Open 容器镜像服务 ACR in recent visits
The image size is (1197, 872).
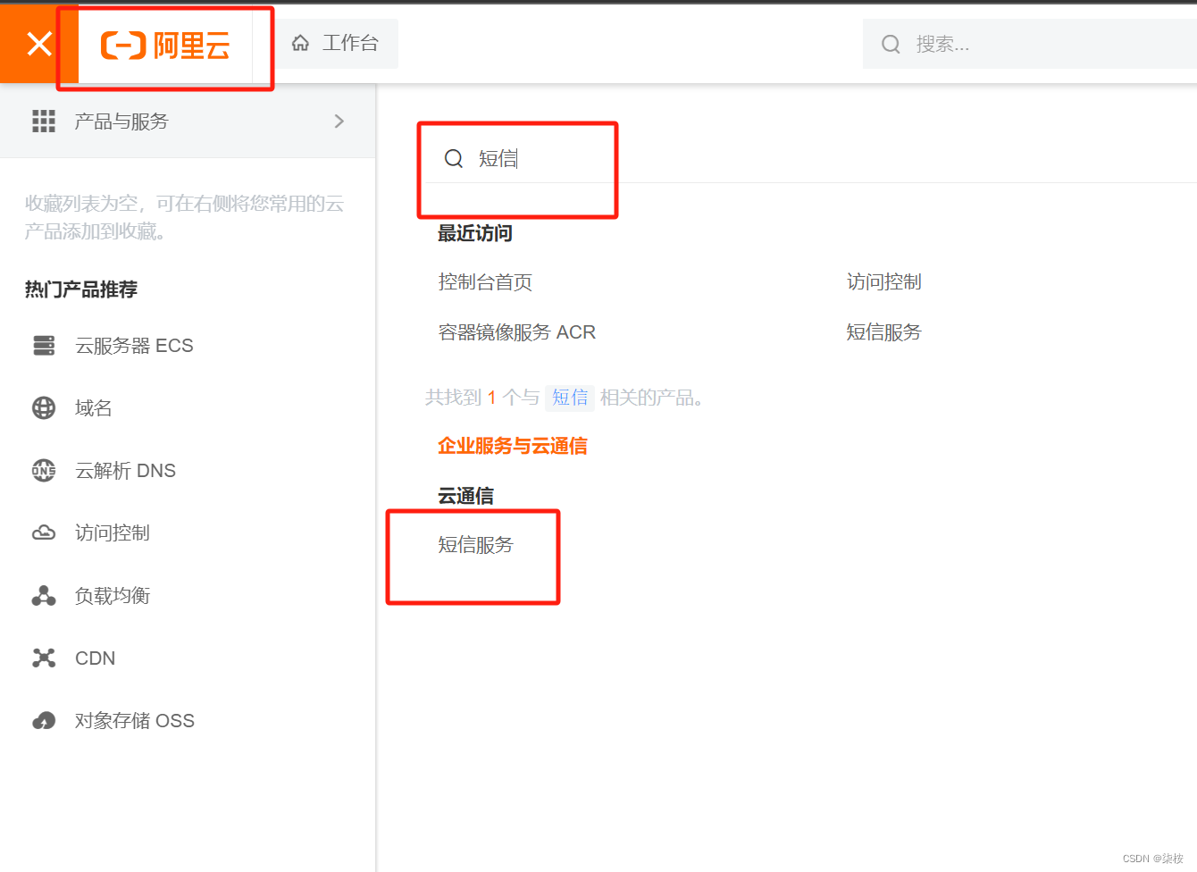[516, 332]
